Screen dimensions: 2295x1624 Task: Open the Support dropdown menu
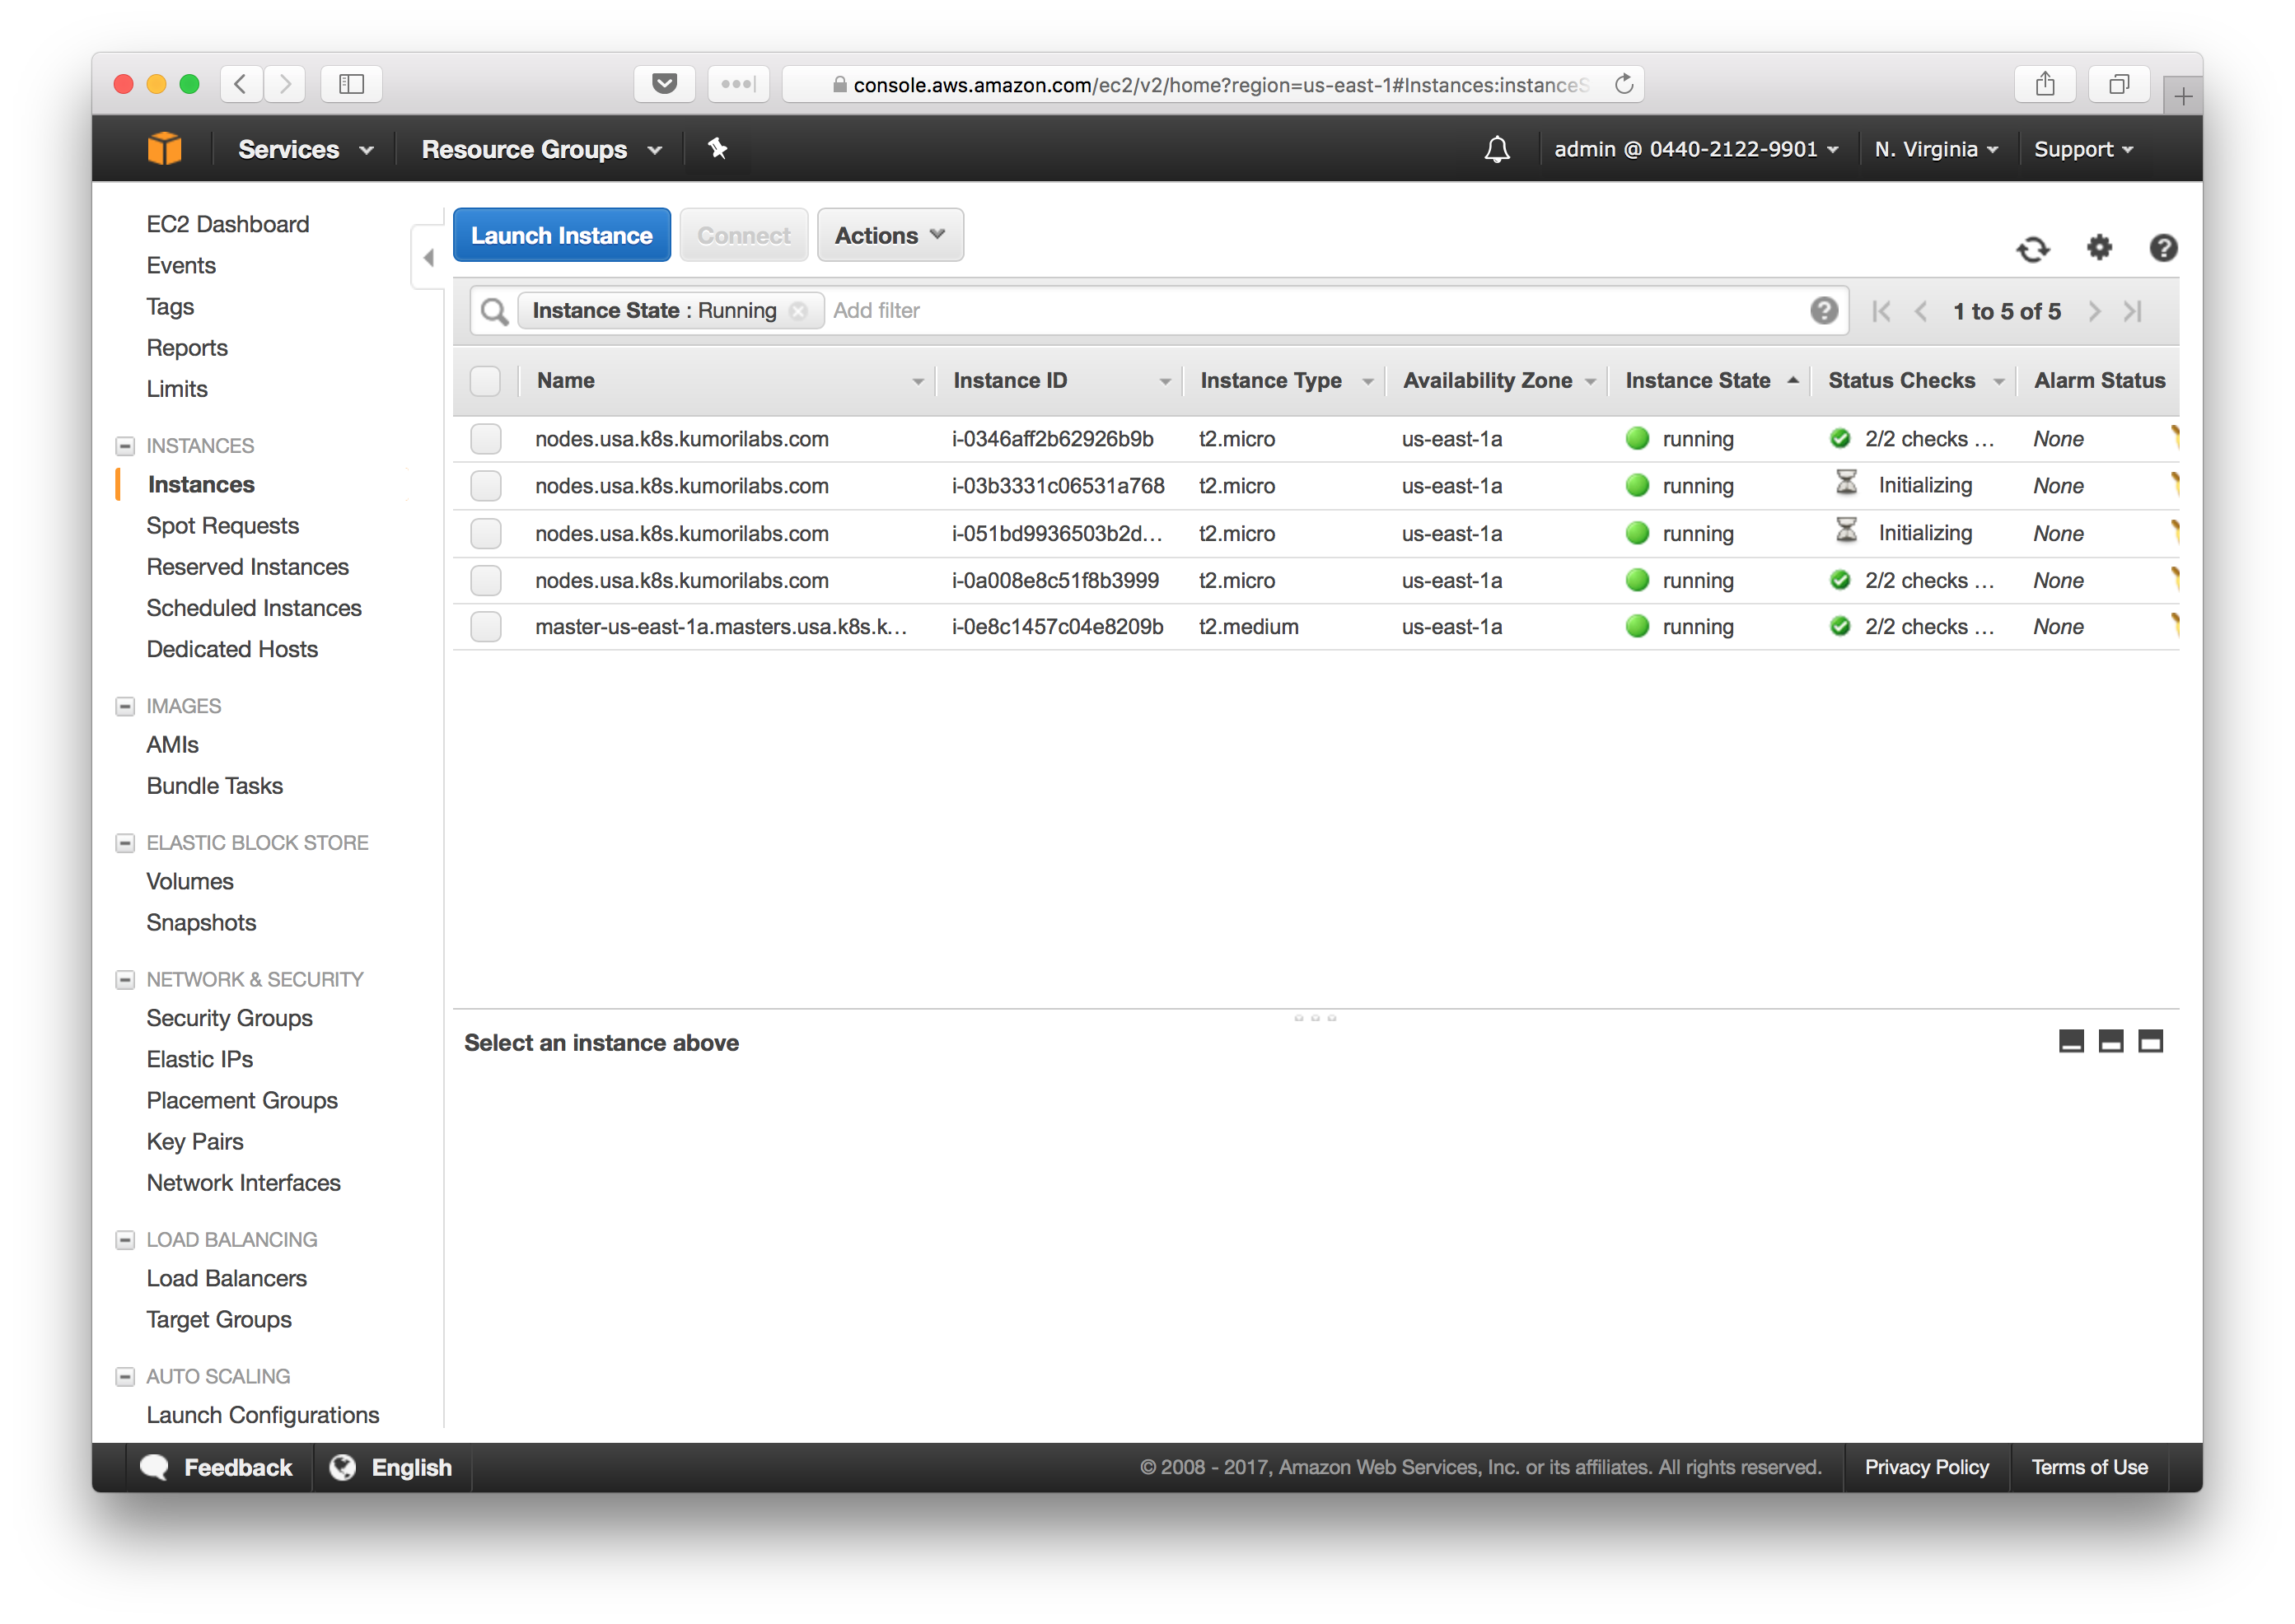click(x=2083, y=149)
